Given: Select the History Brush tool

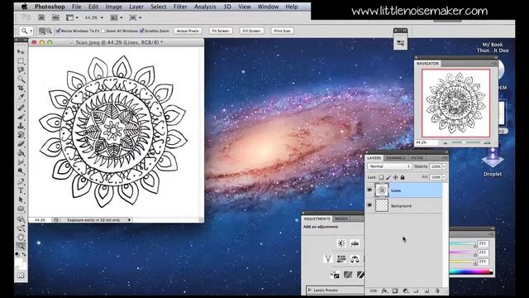Looking at the screenshot, I should point(21,135).
